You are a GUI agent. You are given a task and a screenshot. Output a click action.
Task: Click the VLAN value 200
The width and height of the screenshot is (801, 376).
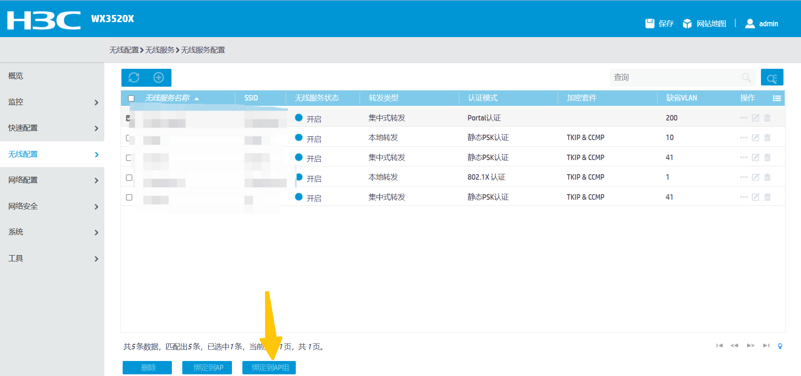tap(672, 118)
